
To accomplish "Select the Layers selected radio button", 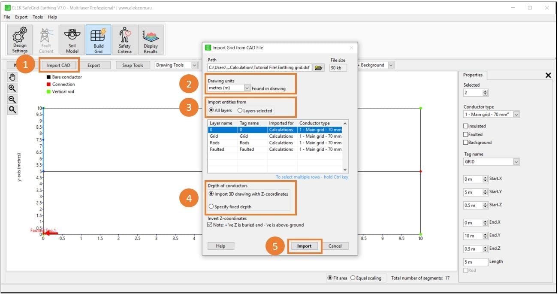I will click(240, 111).
